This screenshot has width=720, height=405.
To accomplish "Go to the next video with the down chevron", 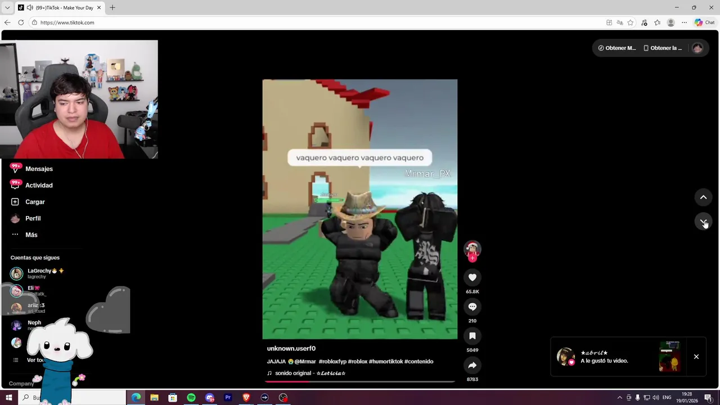I will coord(703,222).
